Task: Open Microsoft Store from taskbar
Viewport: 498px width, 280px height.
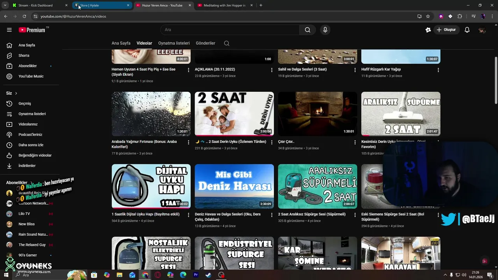Action: (94, 275)
